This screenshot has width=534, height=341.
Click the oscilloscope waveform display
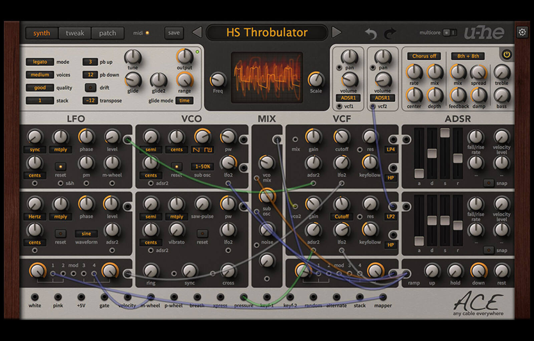(267, 77)
